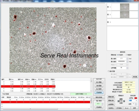Click the 打印报表 print report button
Image resolution: width=139 pixels, height=111 pixels.
click(119, 108)
